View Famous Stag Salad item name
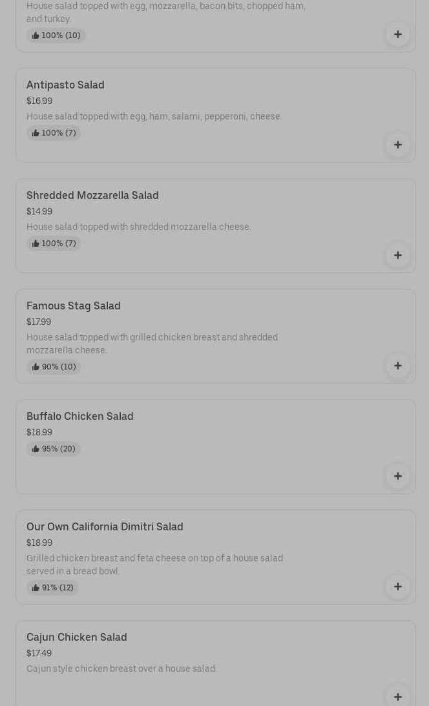The image size is (429, 706). point(74,306)
